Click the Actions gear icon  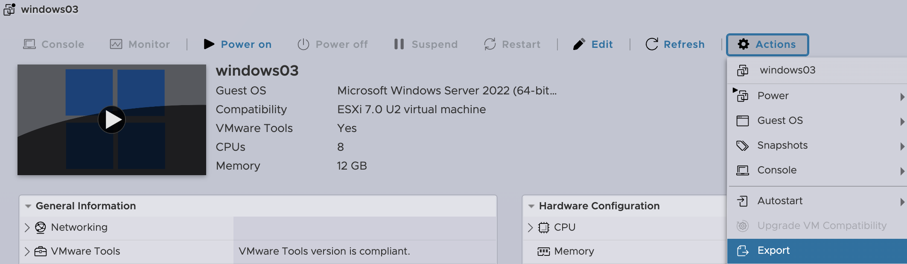click(743, 44)
